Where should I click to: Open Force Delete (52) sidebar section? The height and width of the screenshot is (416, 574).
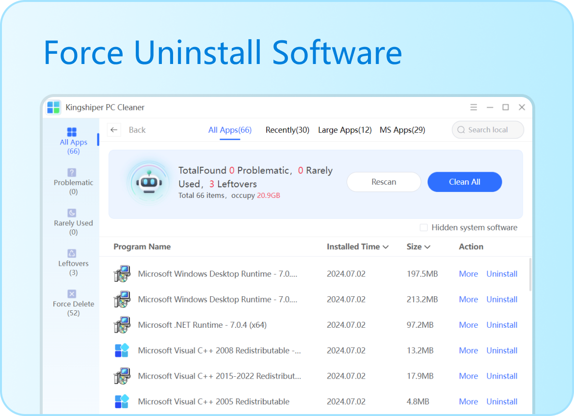pyautogui.click(x=73, y=303)
